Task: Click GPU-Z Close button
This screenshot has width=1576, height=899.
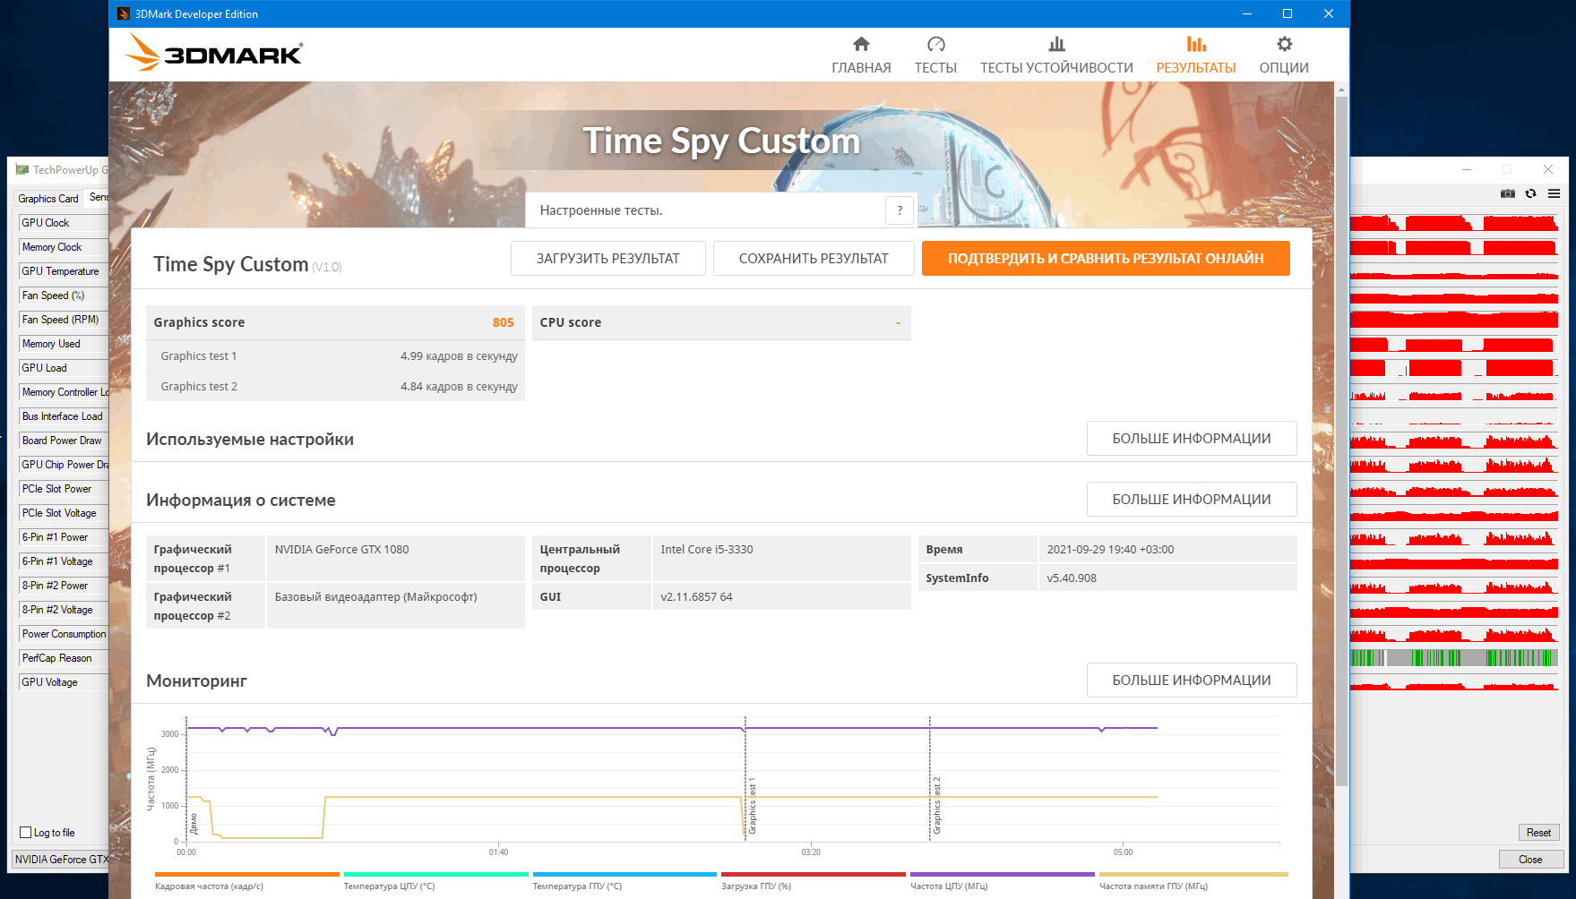Action: point(1530,860)
